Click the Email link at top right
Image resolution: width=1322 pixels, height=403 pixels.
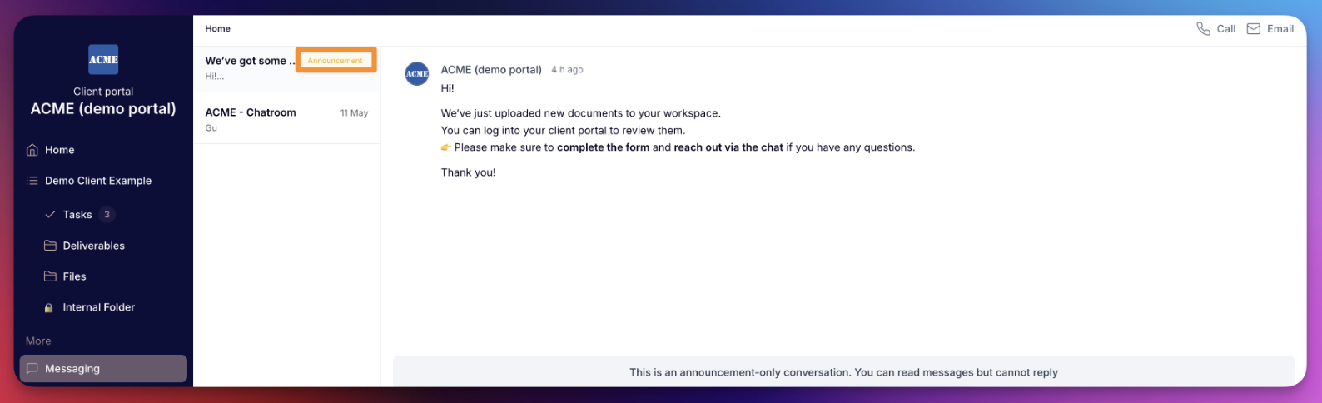pos(1270,29)
